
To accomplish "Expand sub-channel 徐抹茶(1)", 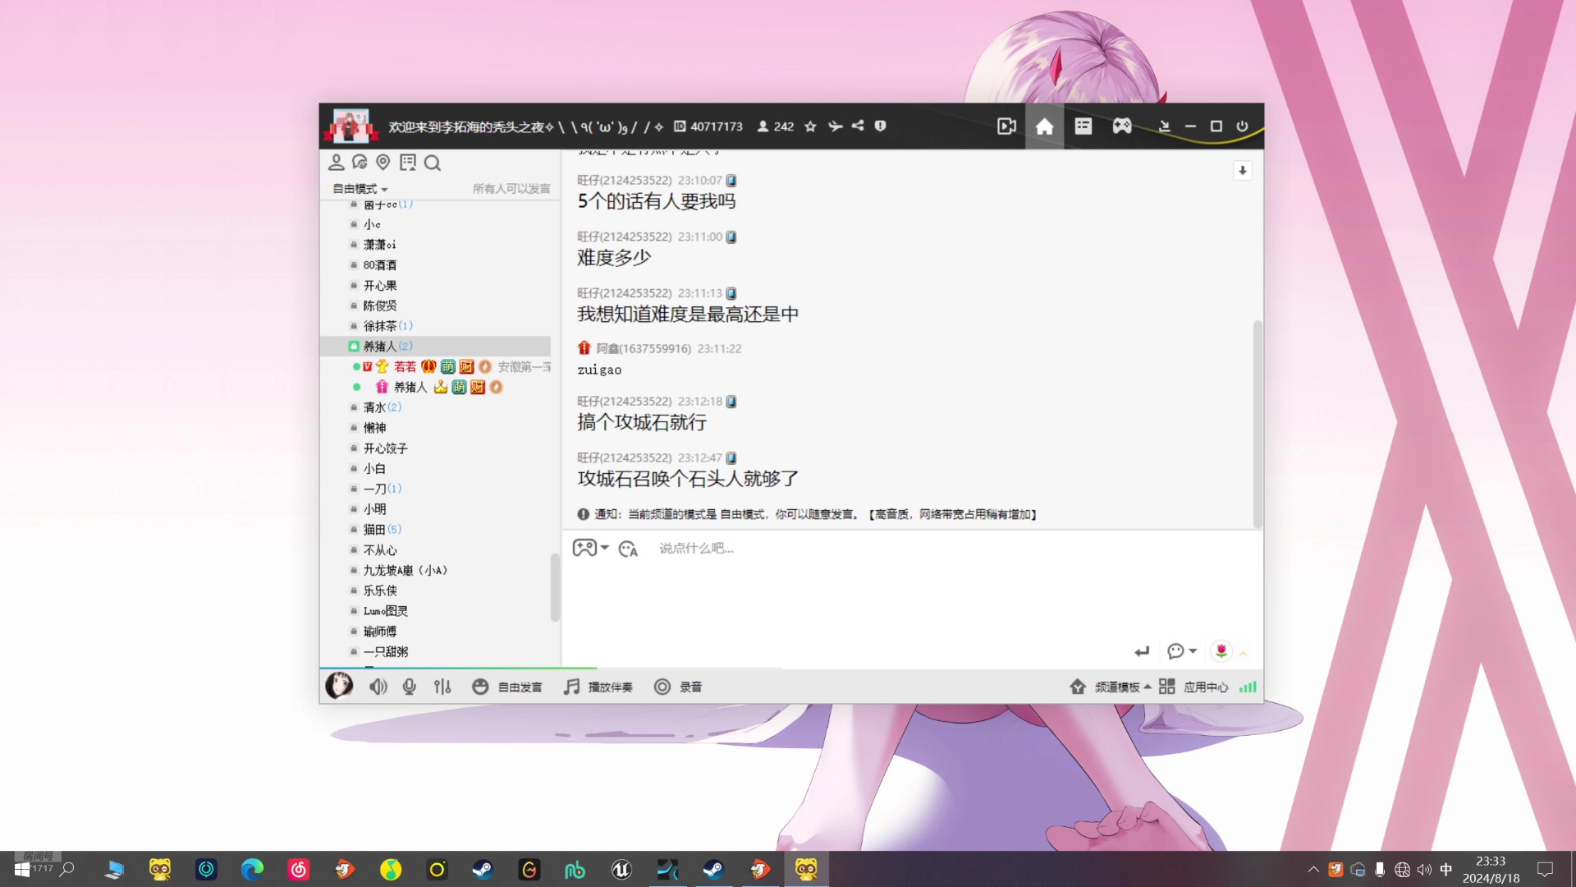I will click(x=388, y=326).
